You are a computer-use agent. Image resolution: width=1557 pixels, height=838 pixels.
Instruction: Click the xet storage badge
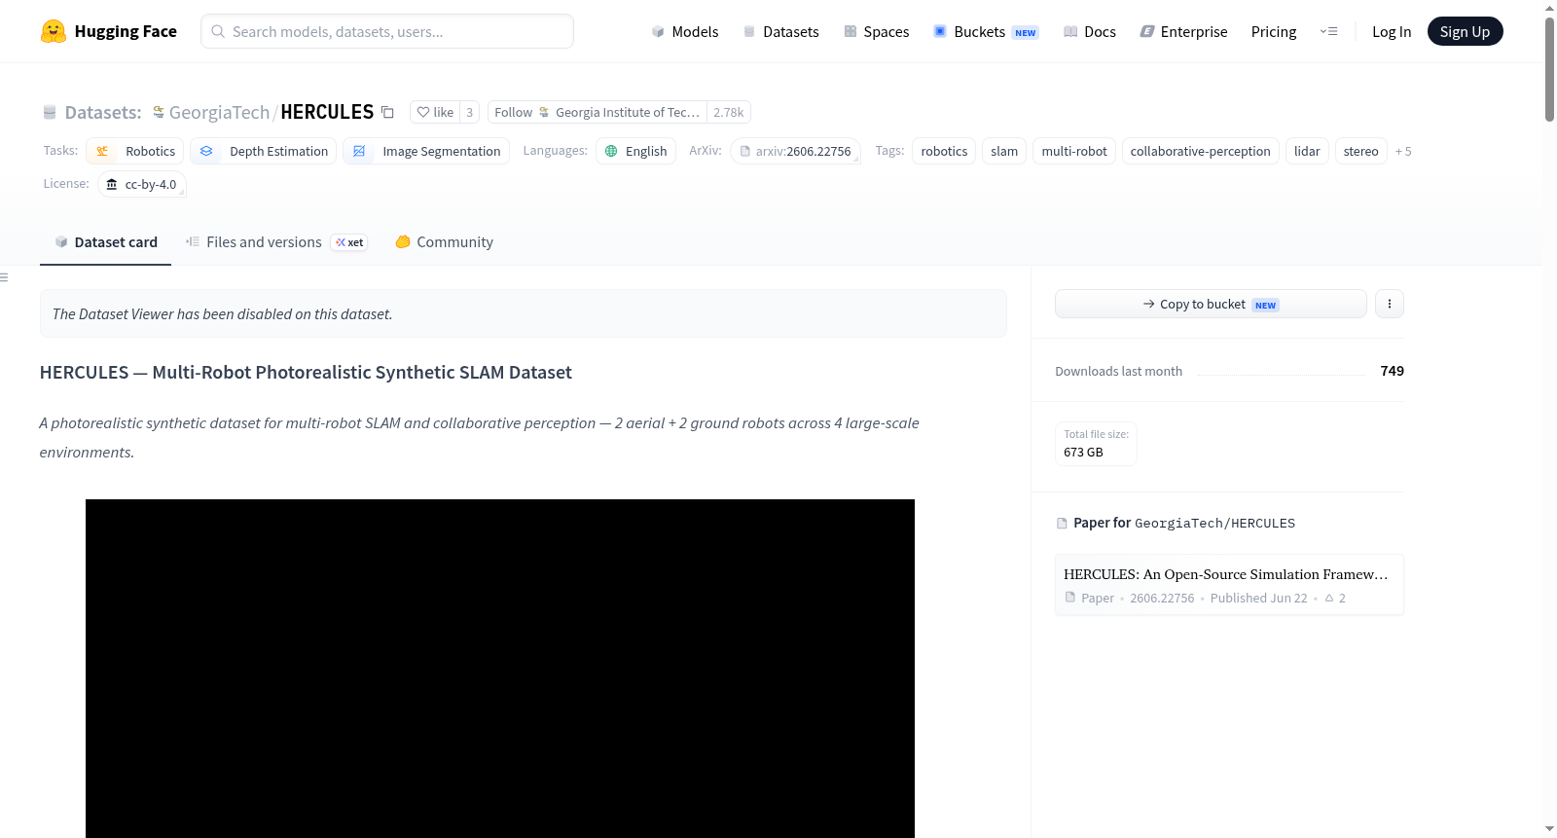coord(349,242)
